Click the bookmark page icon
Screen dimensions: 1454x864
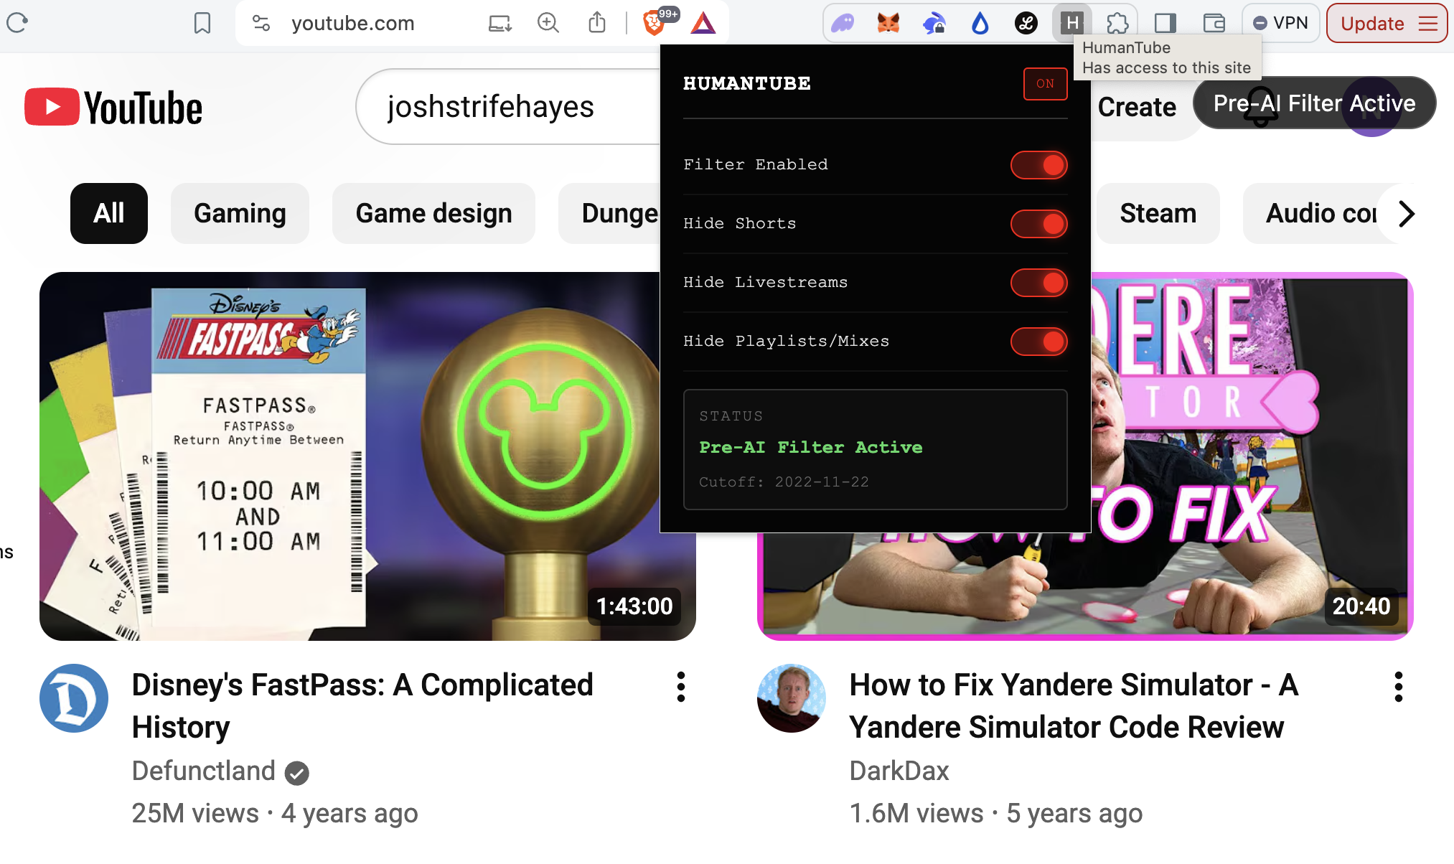(x=202, y=23)
